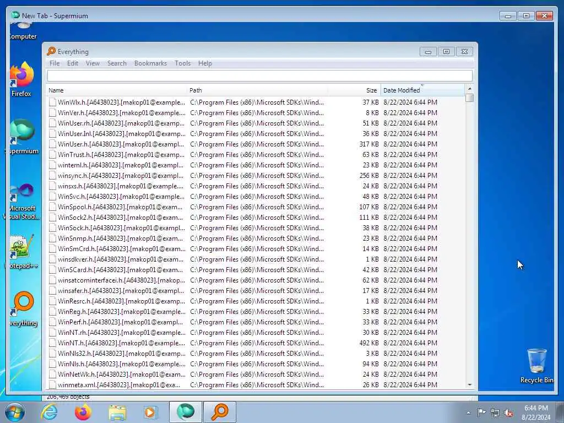
Task: Open Internet Explorer from the taskbar
Action: coord(49,412)
